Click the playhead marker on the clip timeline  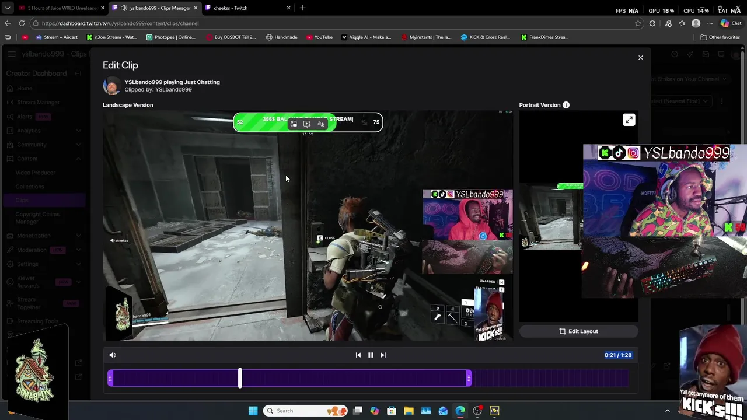click(x=240, y=378)
